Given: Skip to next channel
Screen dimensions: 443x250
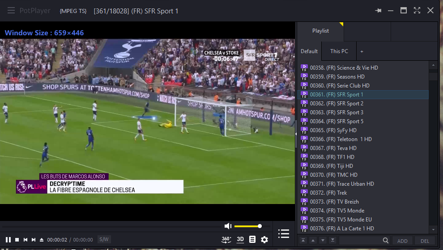Looking at the screenshot, I should tap(34, 240).
